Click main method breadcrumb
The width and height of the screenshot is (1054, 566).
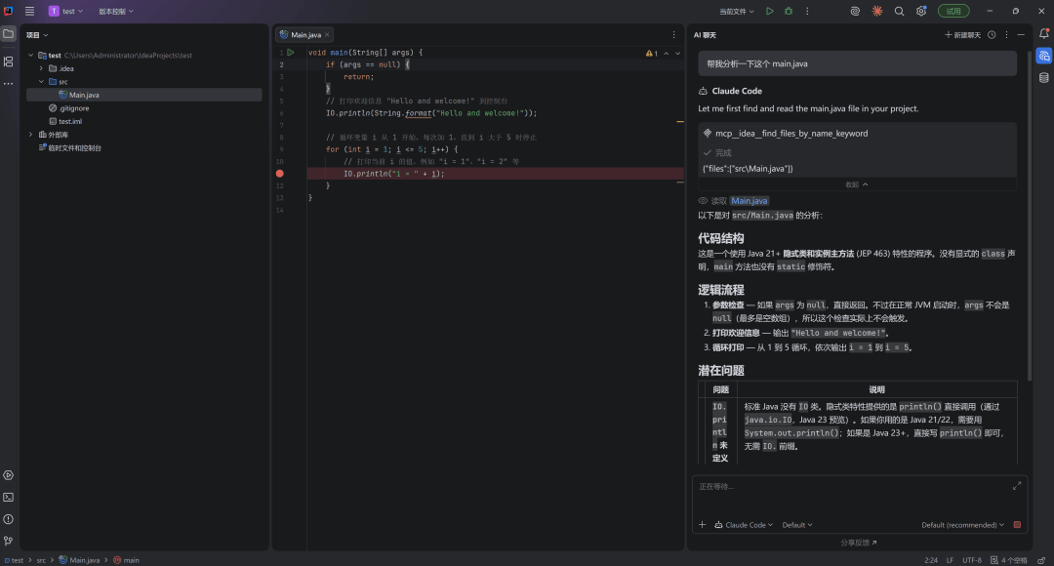pos(126,560)
